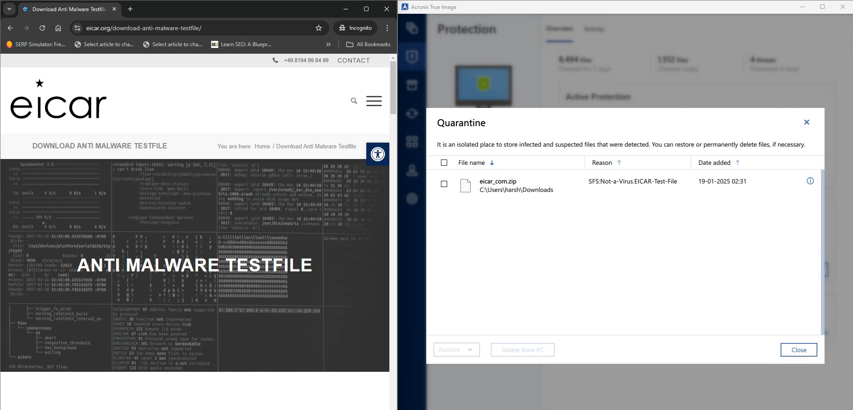Open the Restore dropdown button
The width and height of the screenshot is (853, 410).
457,350
